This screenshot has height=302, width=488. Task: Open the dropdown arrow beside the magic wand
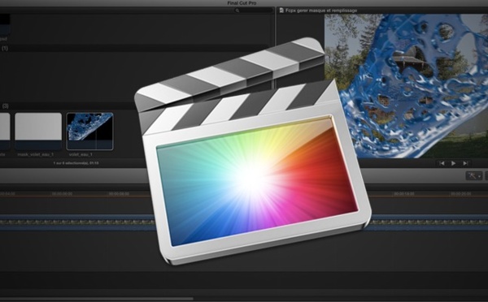click(x=479, y=176)
